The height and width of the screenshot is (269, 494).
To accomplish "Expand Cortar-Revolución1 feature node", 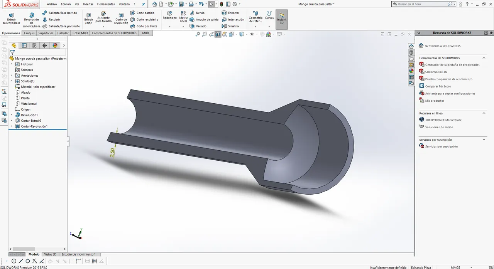I will (11, 126).
